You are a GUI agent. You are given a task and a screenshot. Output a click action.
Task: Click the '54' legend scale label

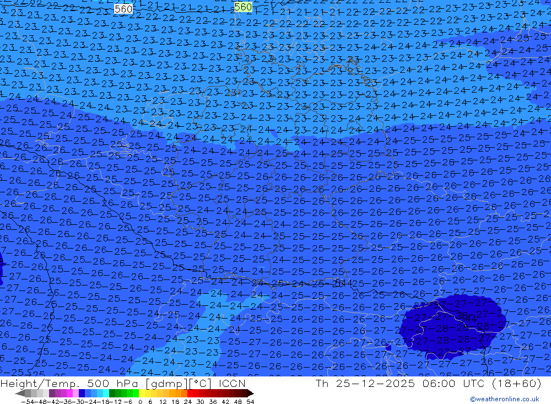point(250,402)
